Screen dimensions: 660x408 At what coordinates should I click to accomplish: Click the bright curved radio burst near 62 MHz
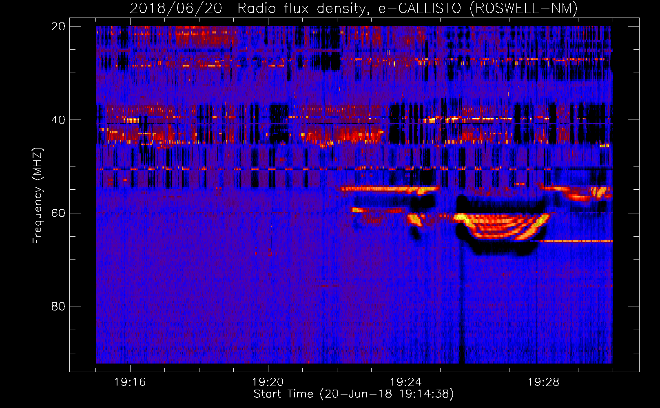(x=503, y=226)
